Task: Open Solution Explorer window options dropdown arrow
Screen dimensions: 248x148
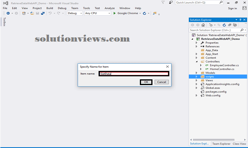Action: (x=236, y=20)
